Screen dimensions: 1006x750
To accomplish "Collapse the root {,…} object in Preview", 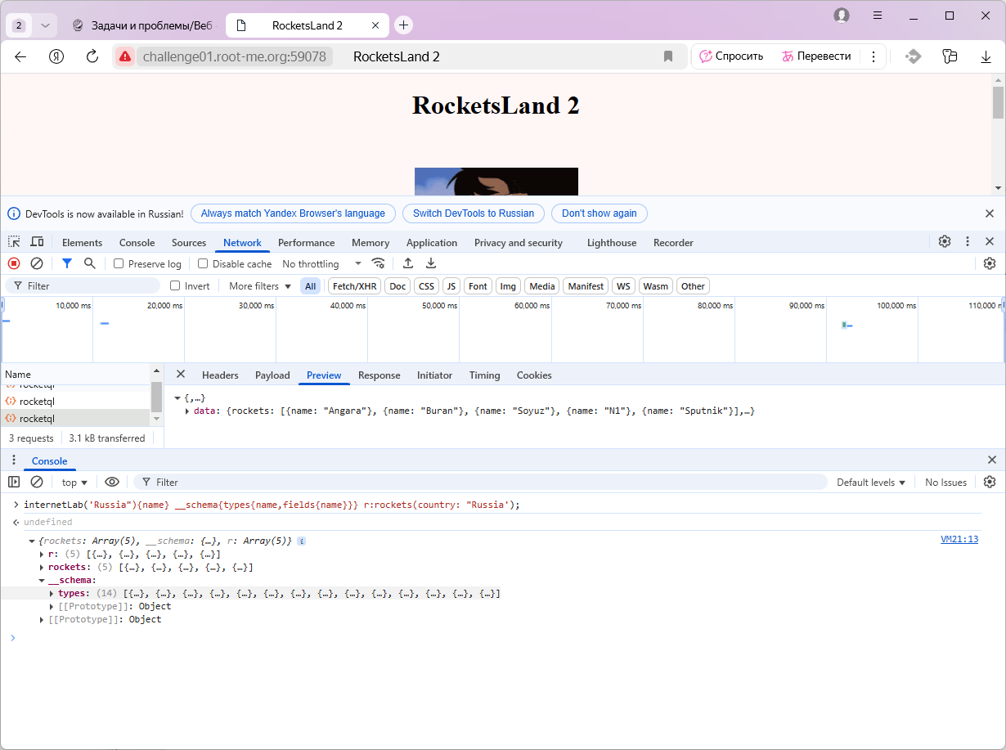I will pos(177,397).
